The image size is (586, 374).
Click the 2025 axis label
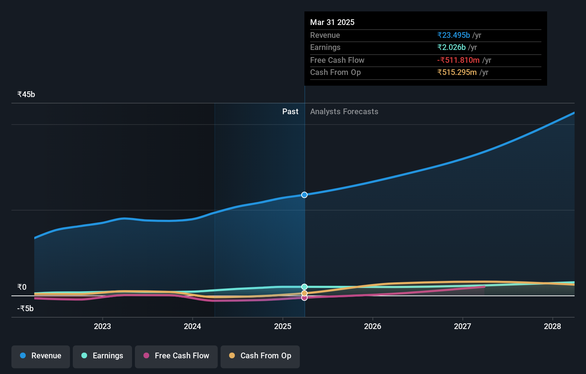[283, 326]
